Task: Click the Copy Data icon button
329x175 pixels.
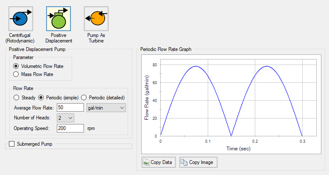Action: point(158,162)
